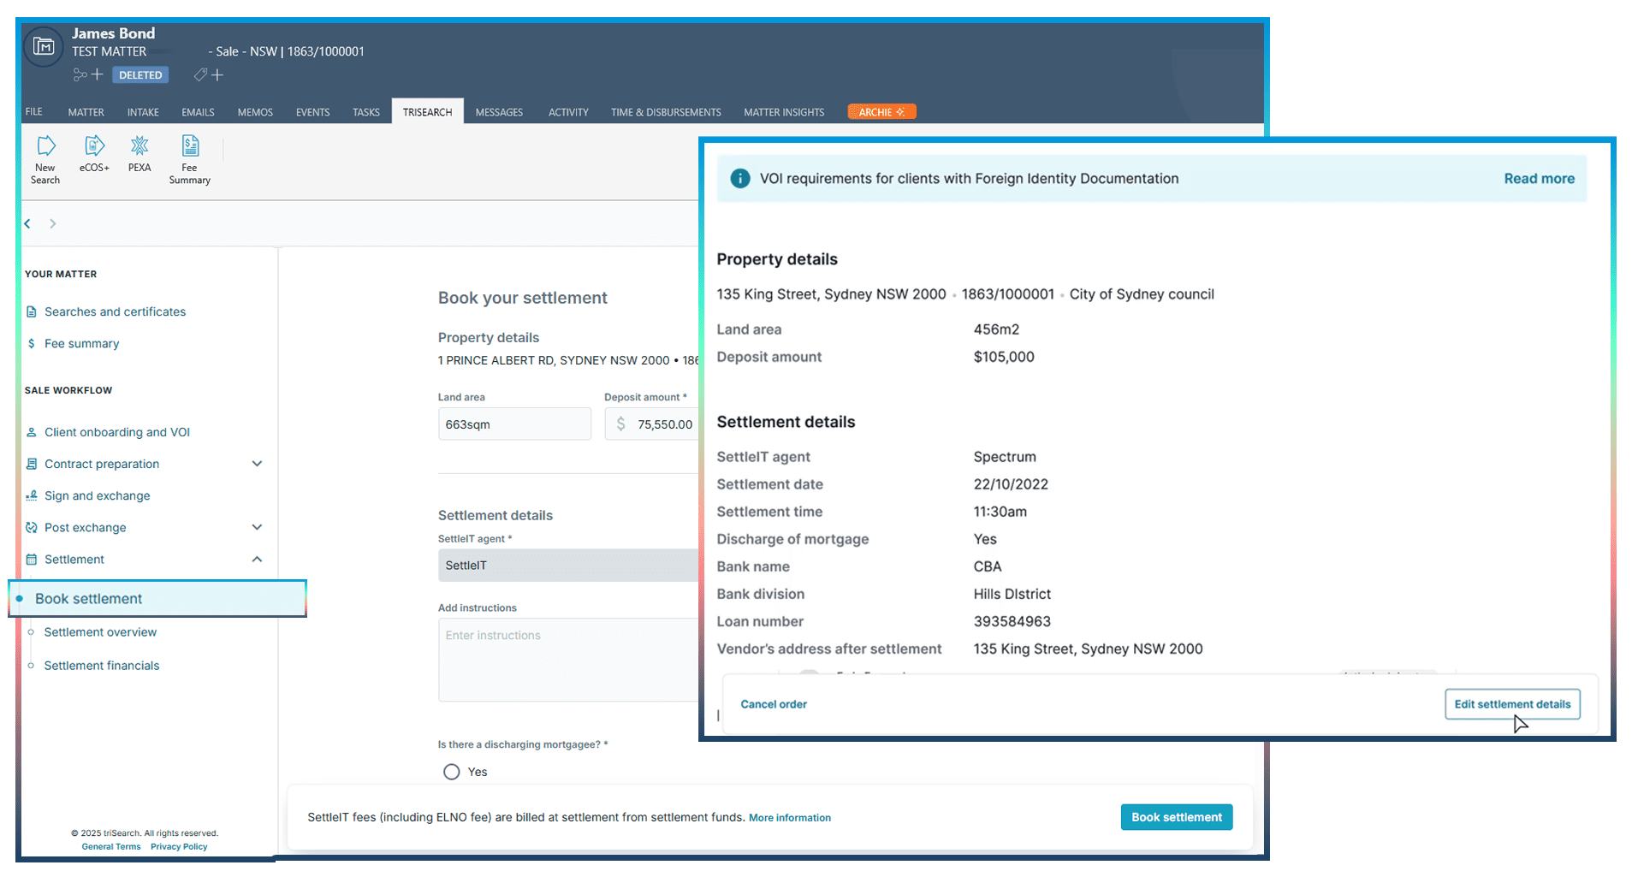The image size is (1632, 877).
Task: Open General Terms link
Action: click(111, 847)
